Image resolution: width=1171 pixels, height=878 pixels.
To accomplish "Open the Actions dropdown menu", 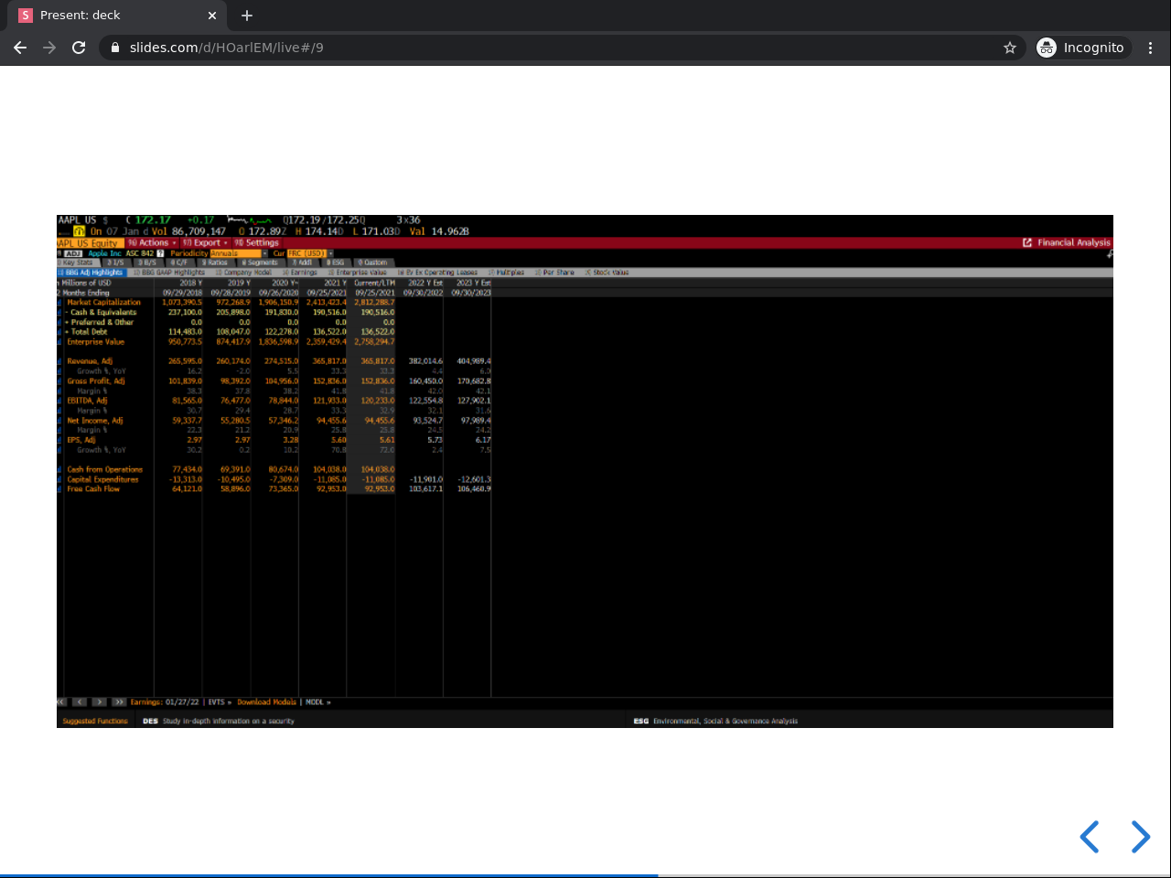I will [152, 242].
